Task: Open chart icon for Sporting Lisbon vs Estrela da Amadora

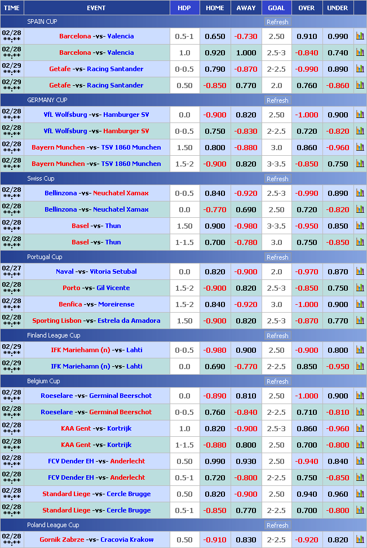Action: (360, 321)
